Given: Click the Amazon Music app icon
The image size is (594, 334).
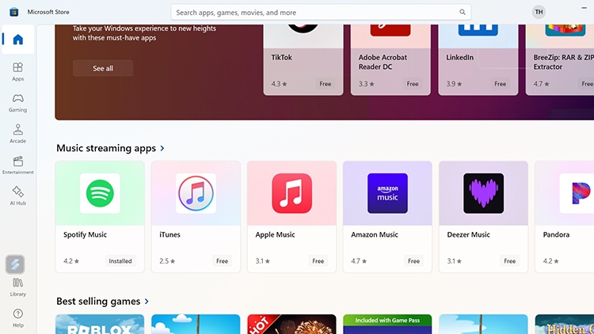Looking at the screenshot, I should coord(387,193).
